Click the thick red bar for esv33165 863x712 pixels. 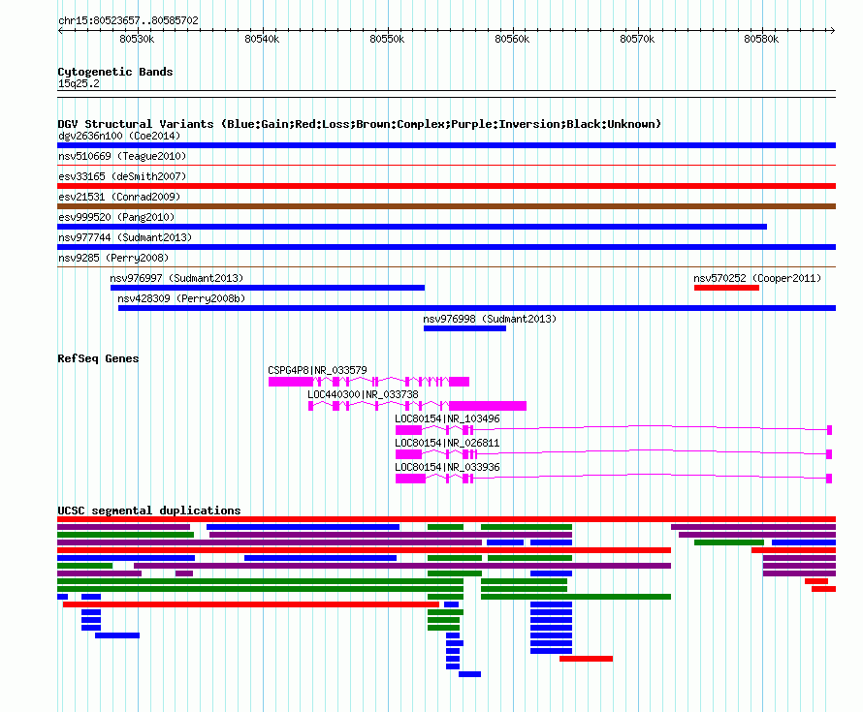point(446,186)
